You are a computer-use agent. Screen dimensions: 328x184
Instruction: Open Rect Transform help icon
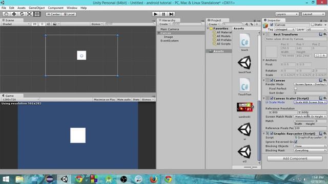click(320, 34)
